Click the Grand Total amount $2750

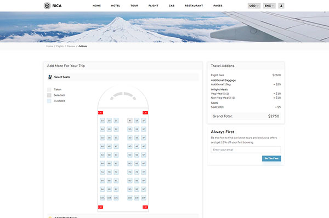point(274,116)
